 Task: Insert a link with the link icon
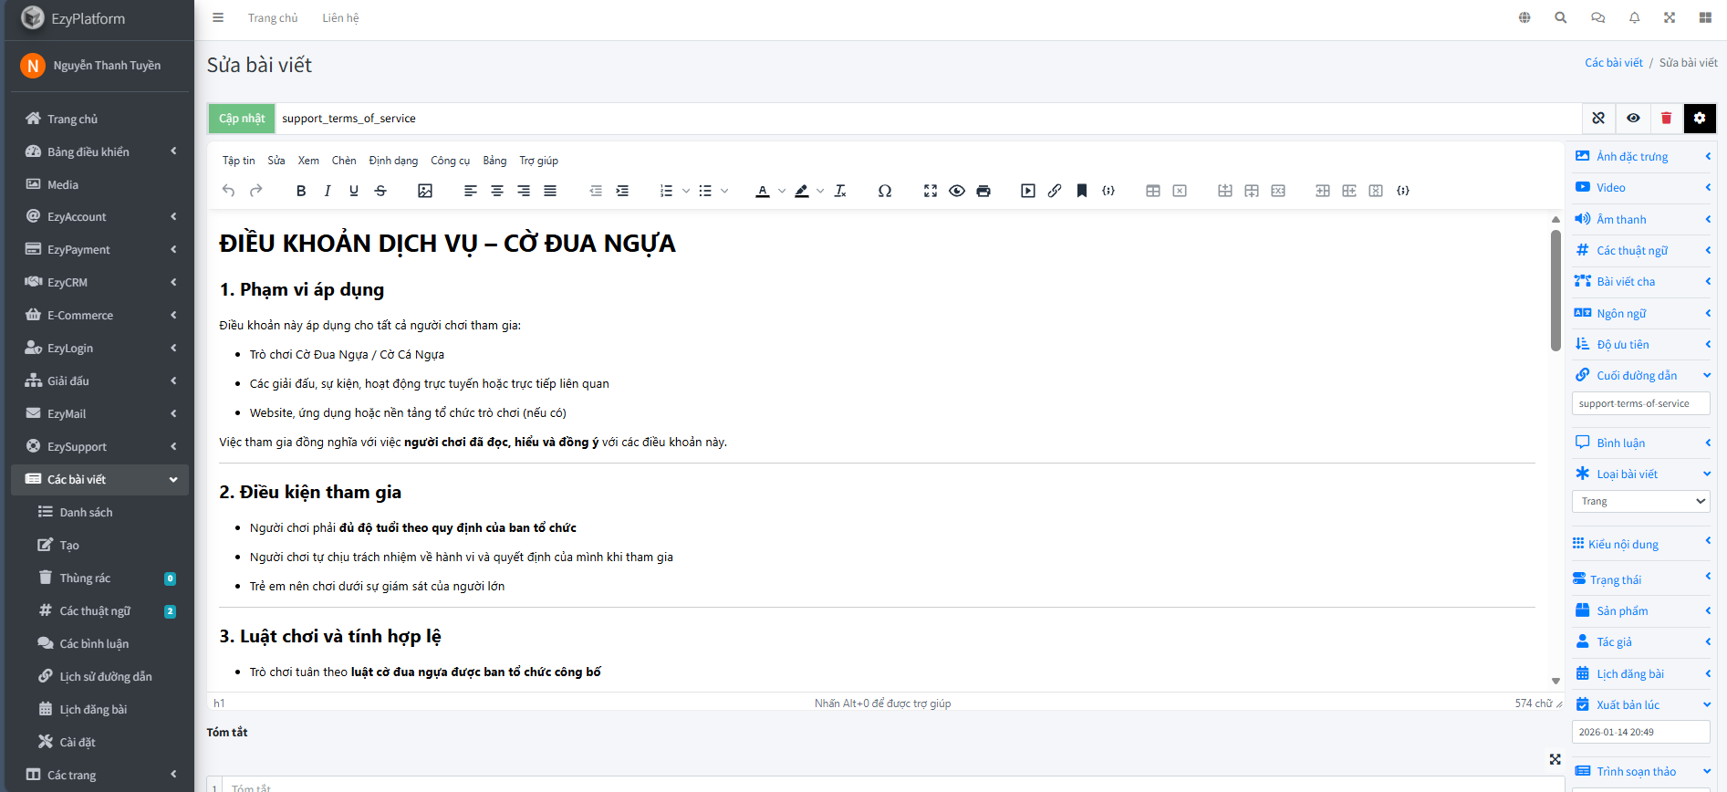pos(1055,191)
